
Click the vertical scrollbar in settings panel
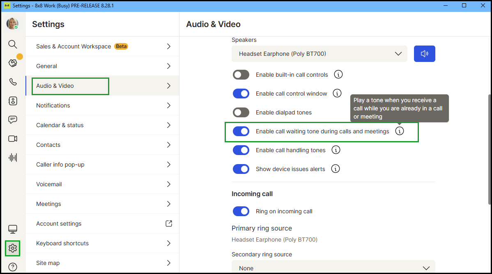click(488, 148)
